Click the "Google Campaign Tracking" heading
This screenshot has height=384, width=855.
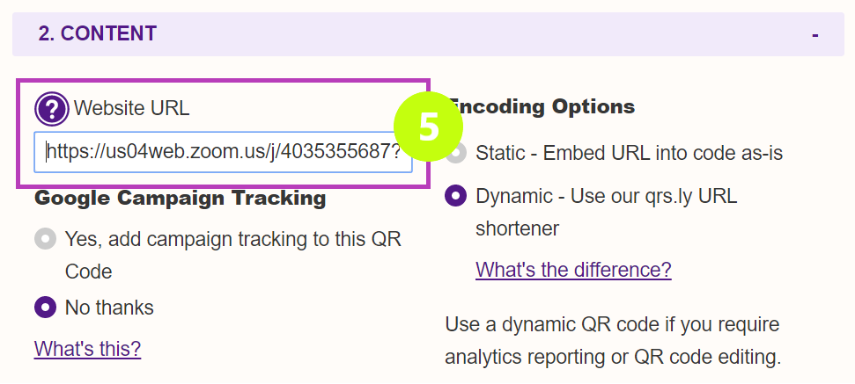tap(180, 199)
